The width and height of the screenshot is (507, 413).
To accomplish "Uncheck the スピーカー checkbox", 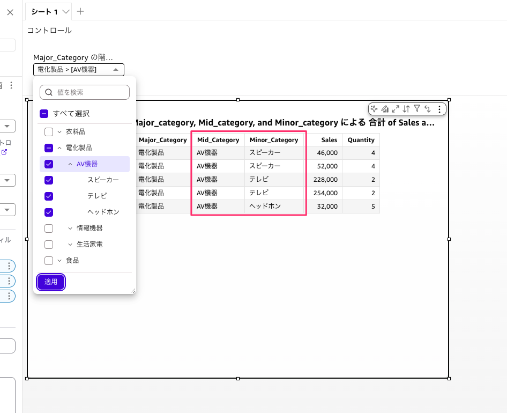I will click(x=49, y=180).
